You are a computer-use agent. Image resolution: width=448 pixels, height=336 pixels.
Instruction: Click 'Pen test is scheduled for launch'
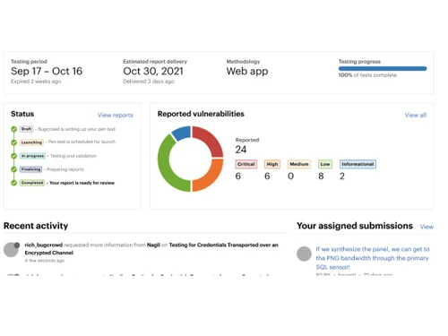pos(82,142)
